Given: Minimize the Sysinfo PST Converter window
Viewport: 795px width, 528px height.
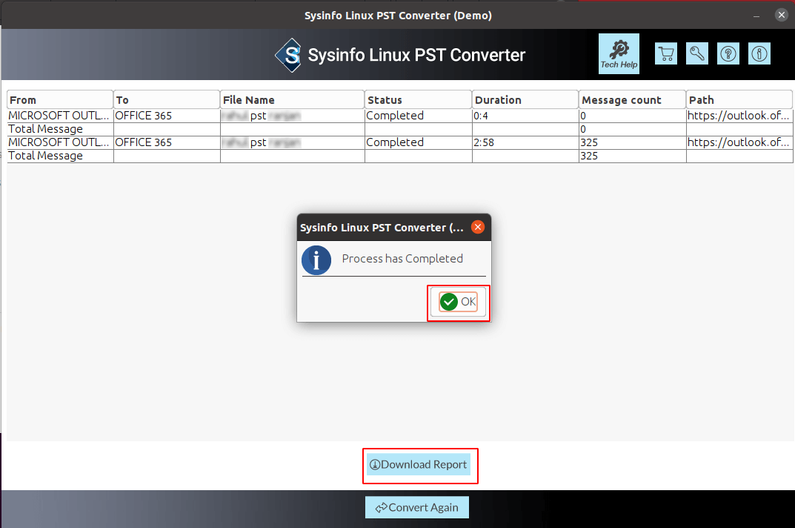Looking at the screenshot, I should coord(756,16).
